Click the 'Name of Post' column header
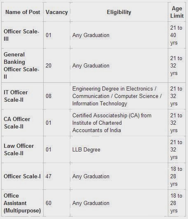 pos(23,12)
